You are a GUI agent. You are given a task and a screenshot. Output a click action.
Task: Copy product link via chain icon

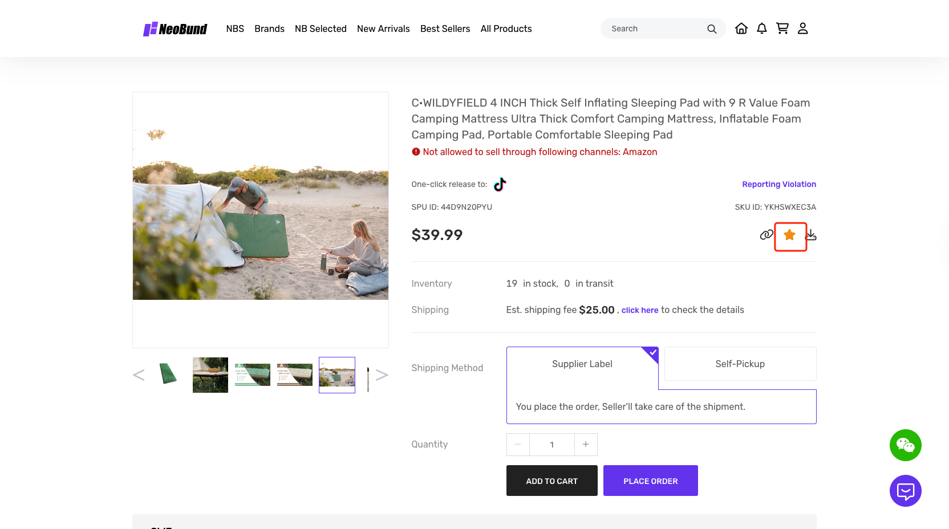pyautogui.click(x=766, y=235)
